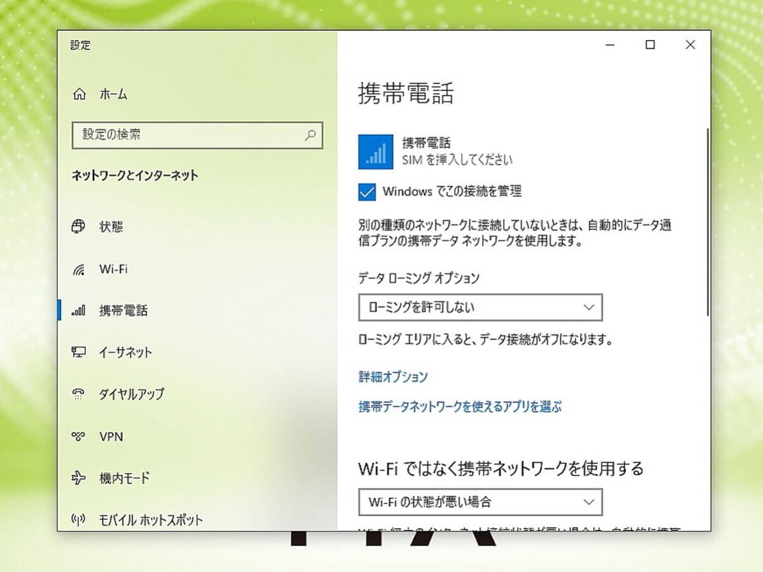Select 機内モード label in the sidebar
The image size is (763, 572).
(x=125, y=478)
